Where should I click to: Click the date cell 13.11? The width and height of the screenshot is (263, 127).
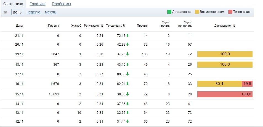(x=19, y=113)
